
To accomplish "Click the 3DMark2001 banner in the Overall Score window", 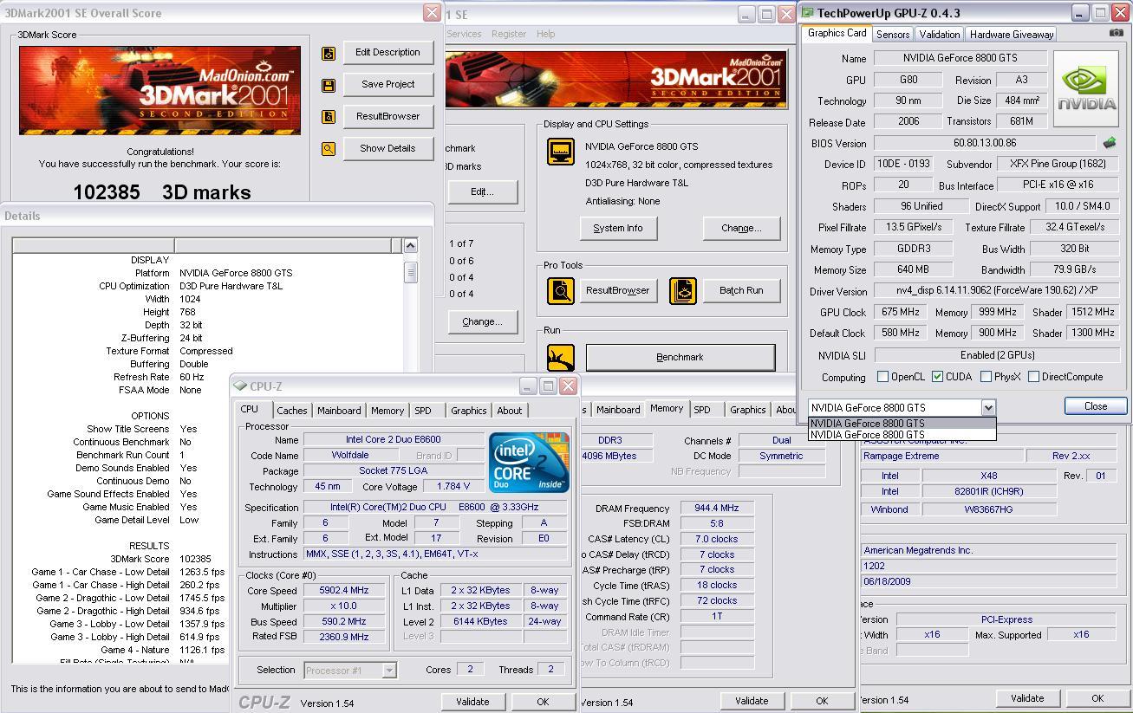I will click(x=160, y=90).
